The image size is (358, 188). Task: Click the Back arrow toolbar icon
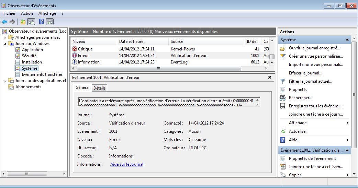point(4,22)
